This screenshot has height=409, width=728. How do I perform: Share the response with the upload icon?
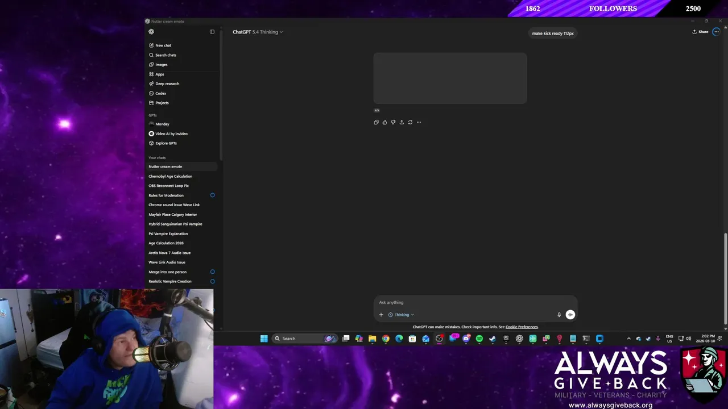click(402, 122)
